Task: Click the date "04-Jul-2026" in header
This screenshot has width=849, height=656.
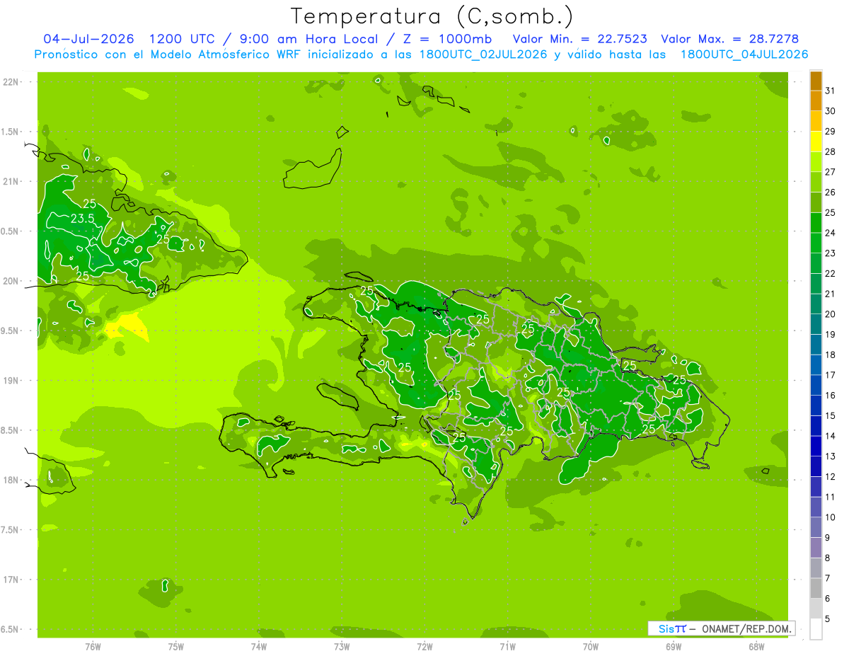Action: click(x=88, y=39)
